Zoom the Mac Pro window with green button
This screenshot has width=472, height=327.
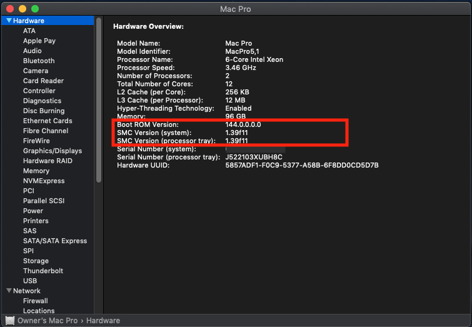point(35,9)
